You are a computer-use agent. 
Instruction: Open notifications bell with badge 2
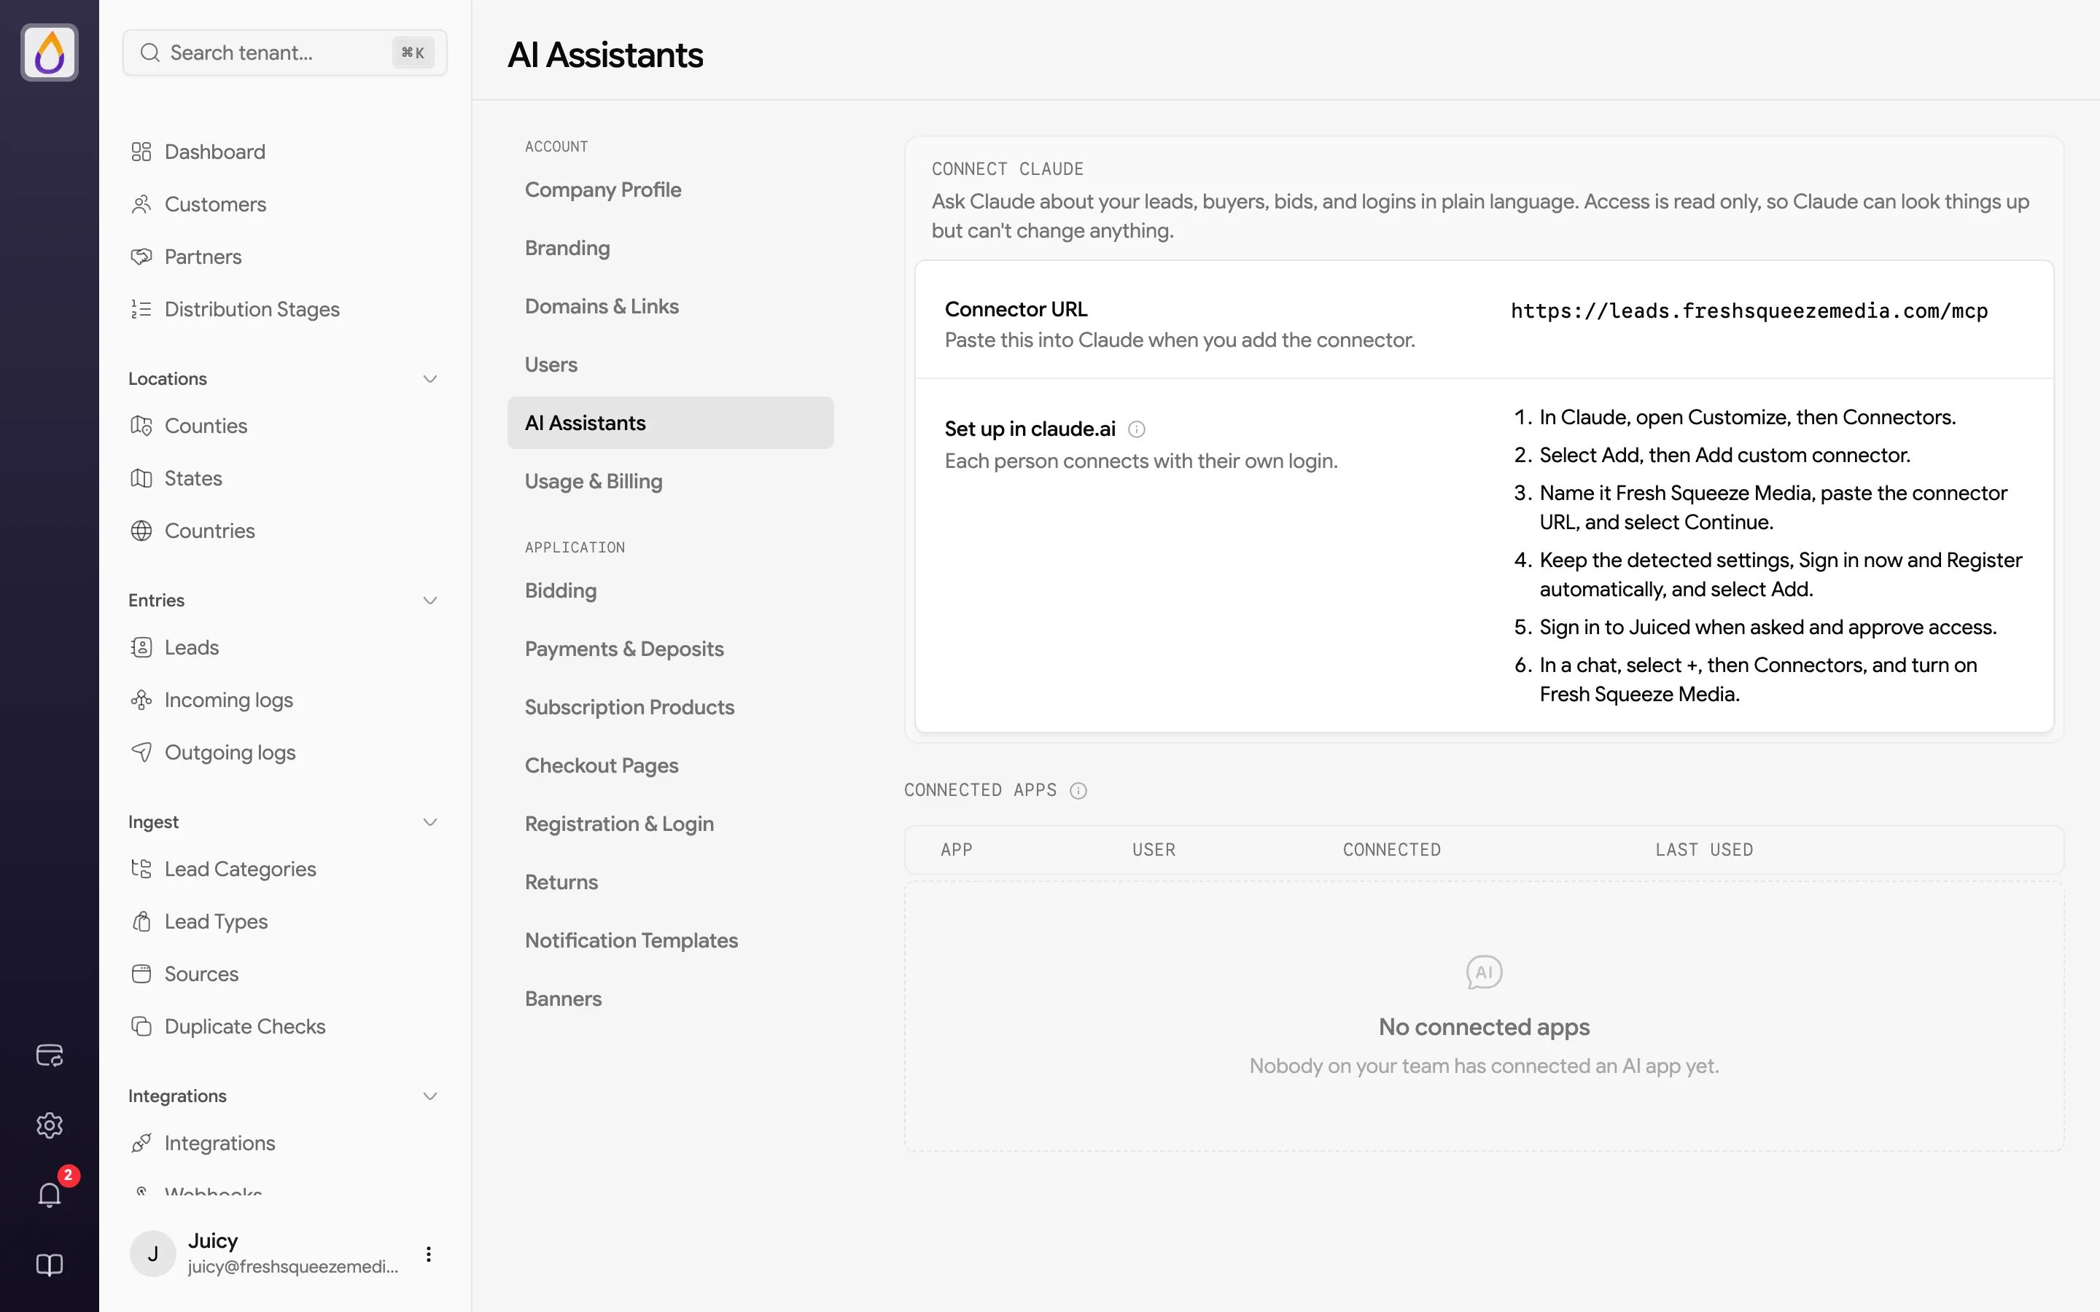50,1195
